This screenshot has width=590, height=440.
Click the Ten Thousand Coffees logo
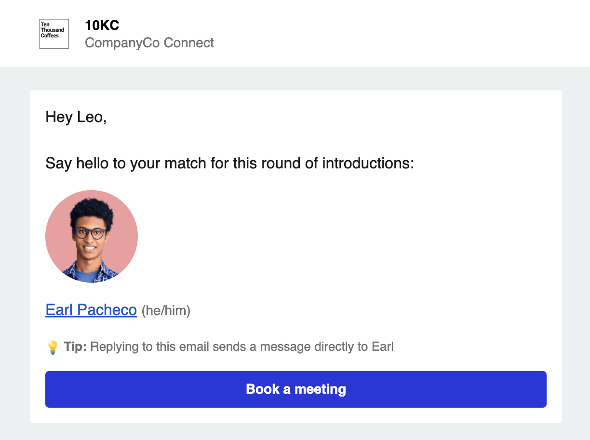point(54,34)
